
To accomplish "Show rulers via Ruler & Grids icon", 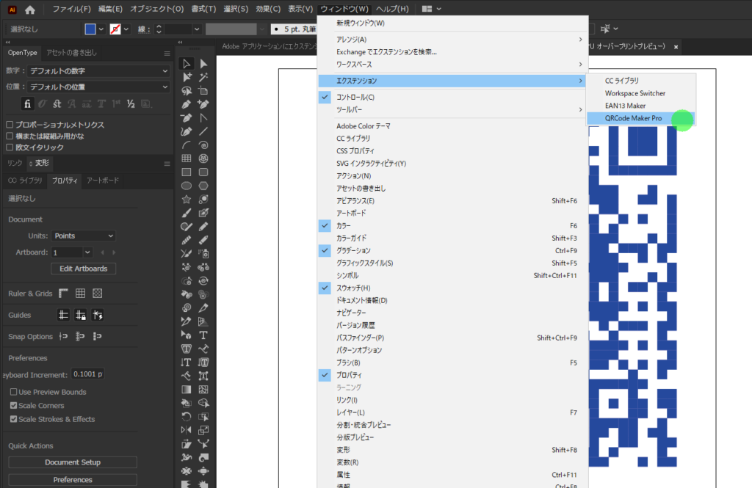I will point(64,294).
